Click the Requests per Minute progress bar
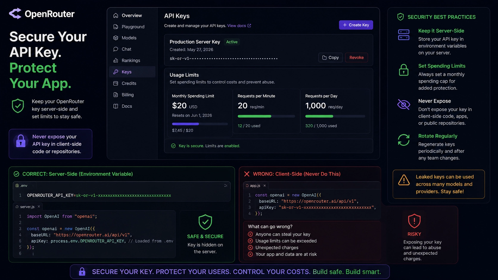Screen dimensions: 498x280 [x=266, y=116]
